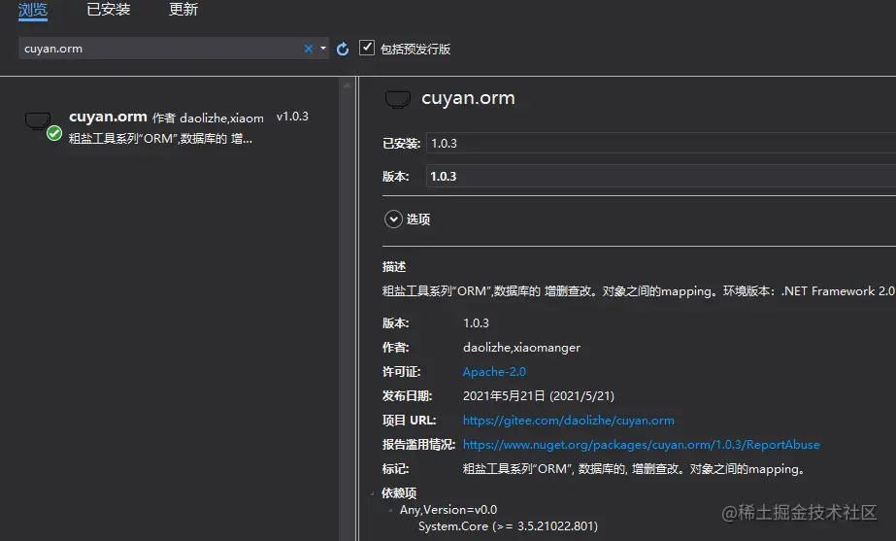
Task: Switch to the 浏览 tab
Action: click(33, 10)
